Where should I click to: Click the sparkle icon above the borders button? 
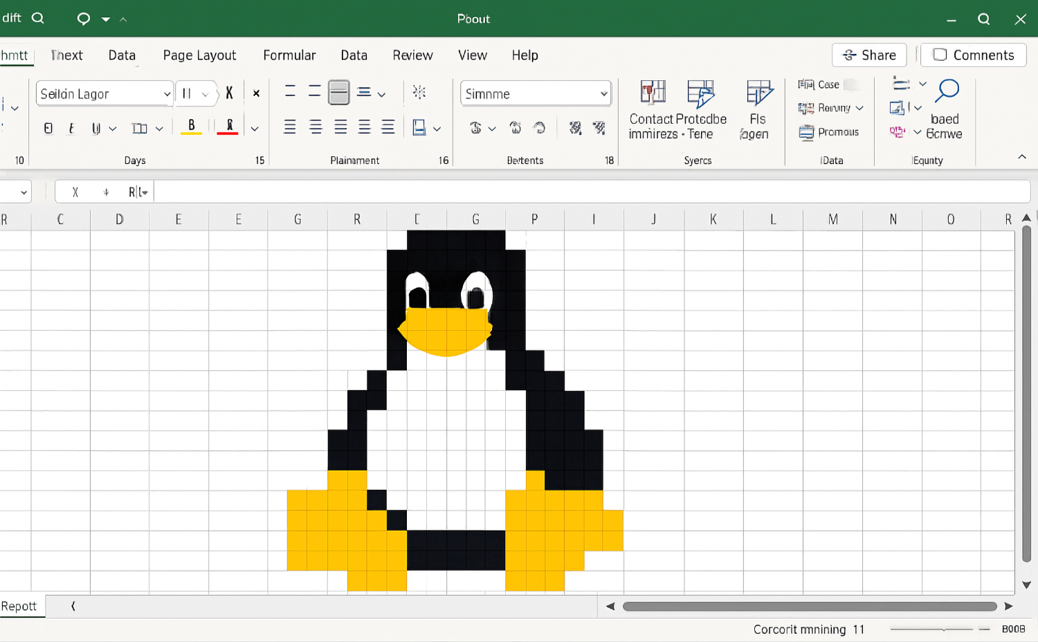pyautogui.click(x=419, y=93)
